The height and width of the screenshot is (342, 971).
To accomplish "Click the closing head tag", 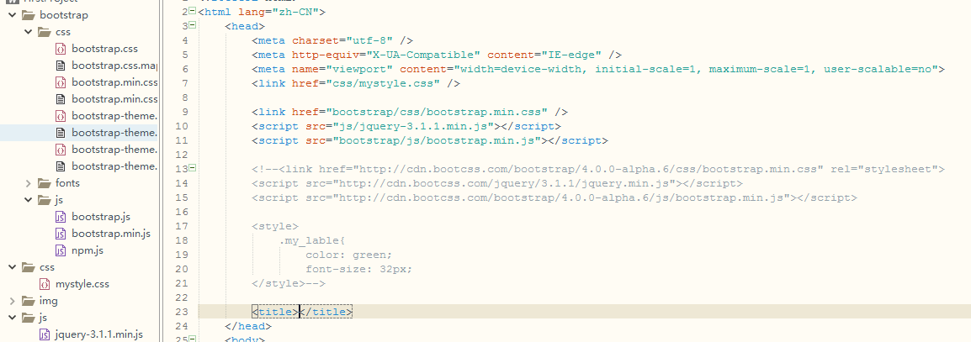I will click(x=248, y=326).
